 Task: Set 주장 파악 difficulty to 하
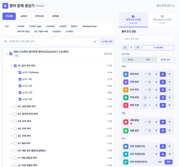(169, 82)
